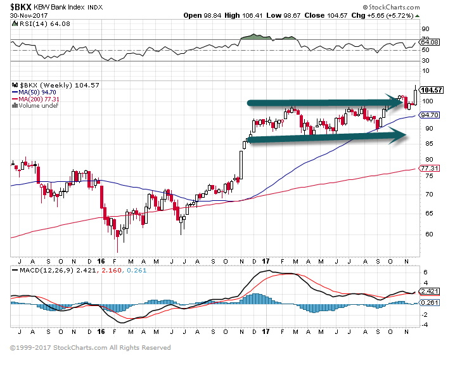Click the $BKX (Weekly) 104.57 legend text
The width and height of the screenshot is (455, 365).
[60, 86]
